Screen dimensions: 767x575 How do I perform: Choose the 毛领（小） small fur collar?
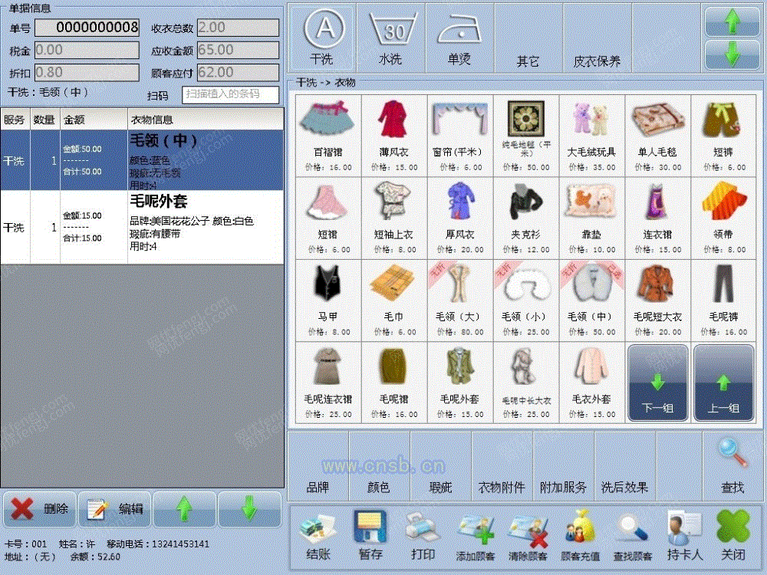(526, 301)
